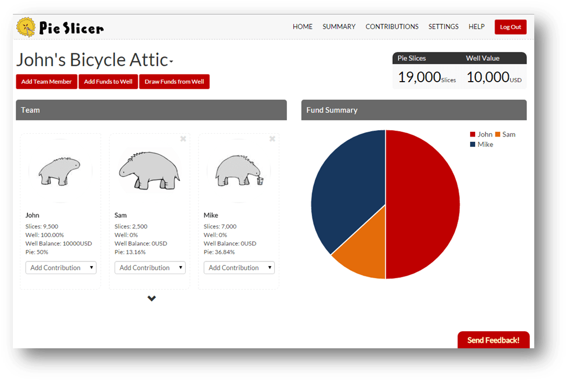Open the HELP nav item

point(477,27)
